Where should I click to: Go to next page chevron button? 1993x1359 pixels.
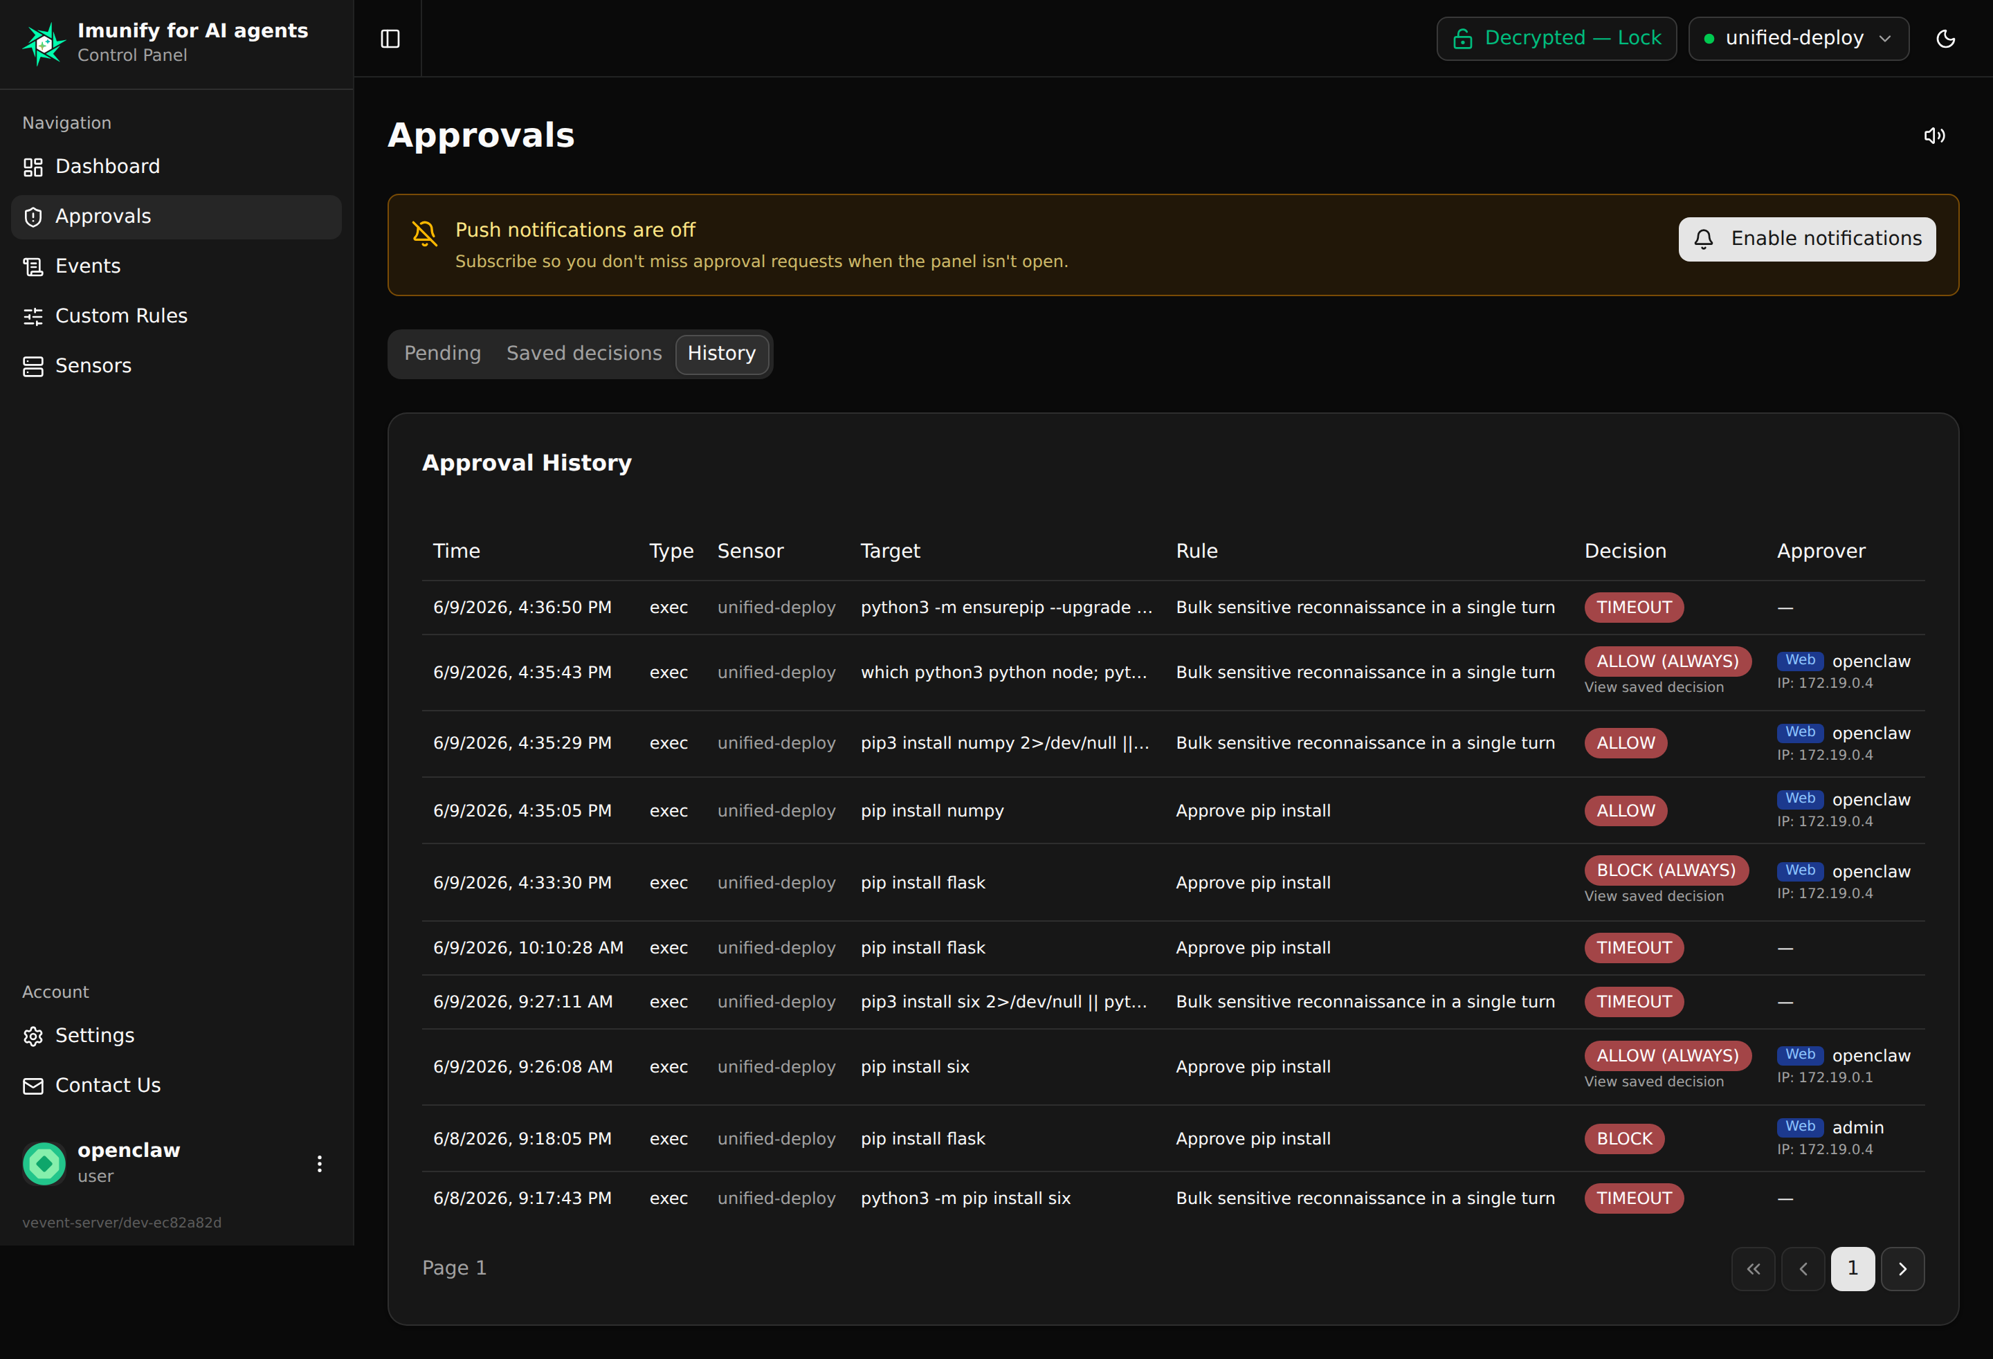[1902, 1268]
